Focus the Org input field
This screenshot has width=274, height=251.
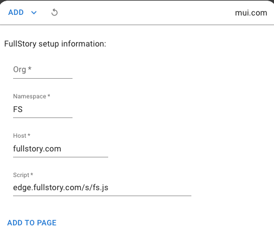pyautogui.click(x=43, y=70)
